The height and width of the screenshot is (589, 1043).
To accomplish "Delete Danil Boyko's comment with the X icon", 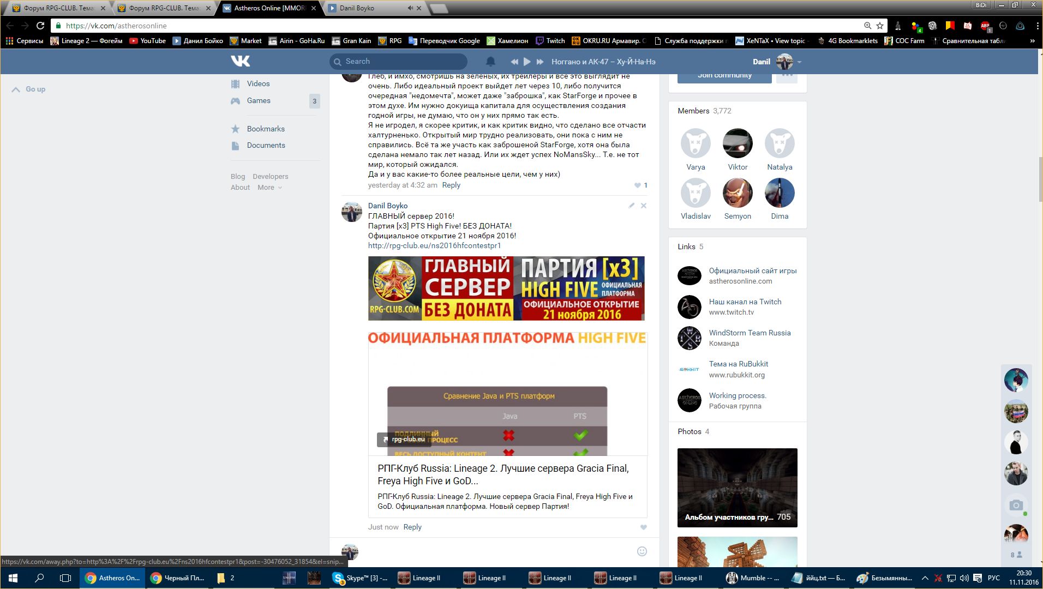I will click(644, 206).
